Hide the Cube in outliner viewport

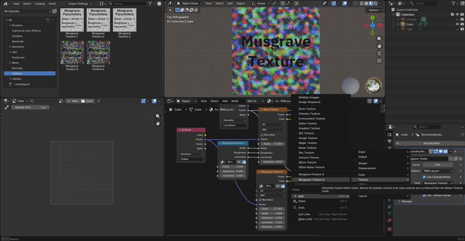click(457, 25)
